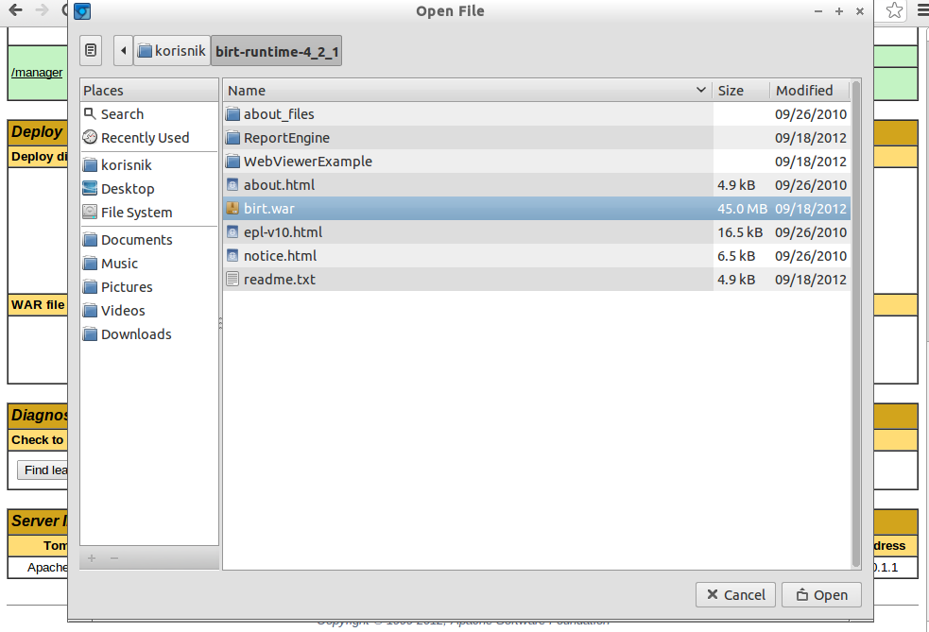Remove bookmark with the minus button

[x=114, y=558]
